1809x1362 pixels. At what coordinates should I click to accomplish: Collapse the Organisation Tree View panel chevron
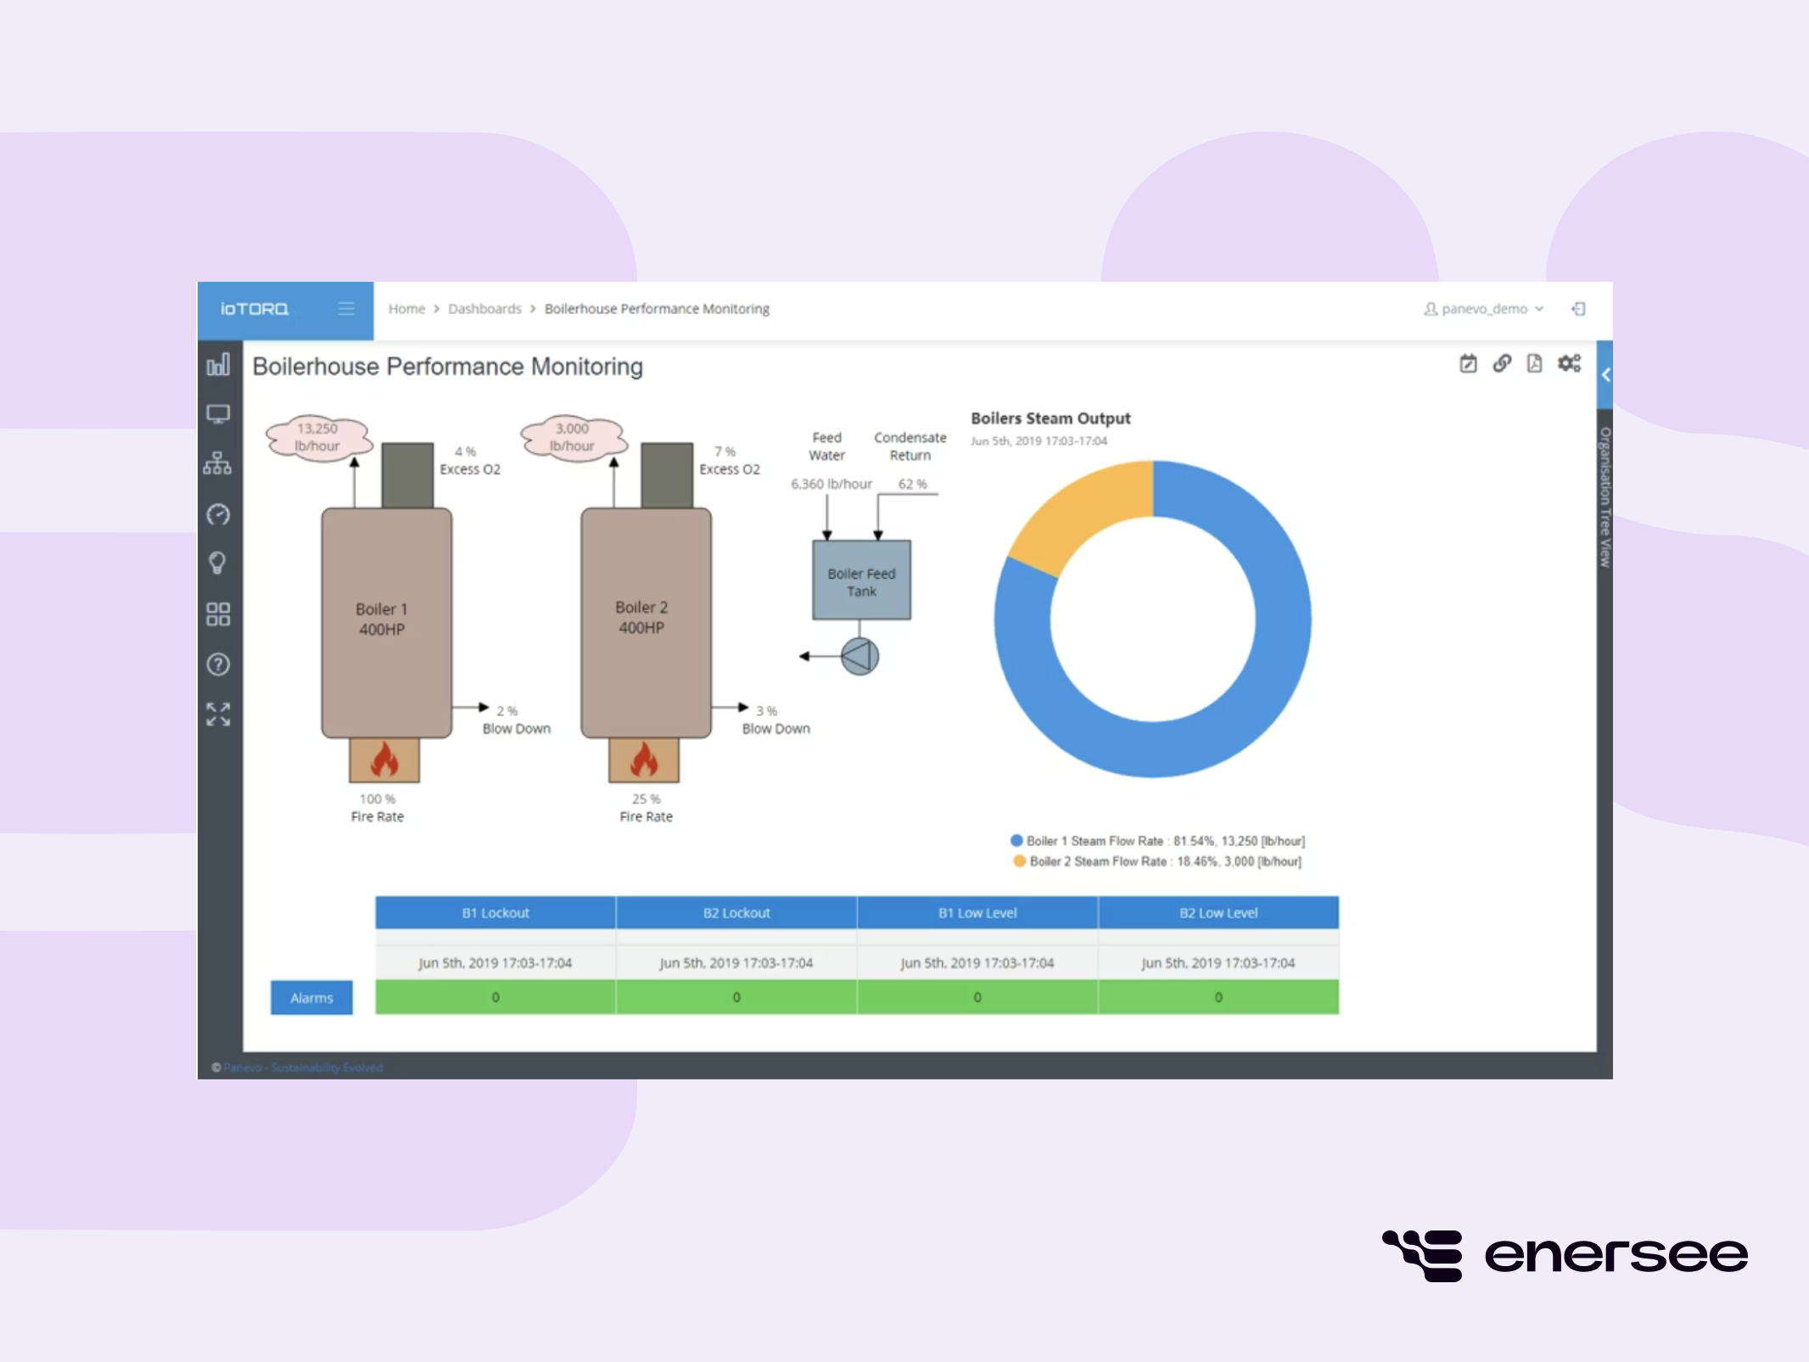[x=1605, y=376]
